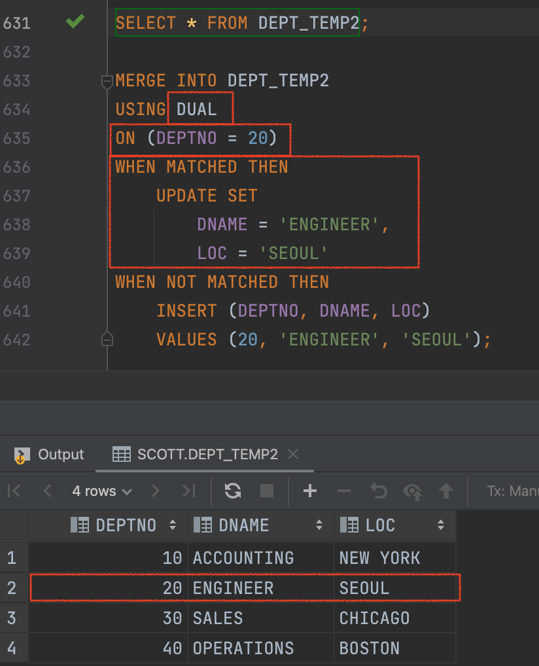This screenshot has height=666, width=539.
Task: Jump to the last results page
Action: (188, 491)
